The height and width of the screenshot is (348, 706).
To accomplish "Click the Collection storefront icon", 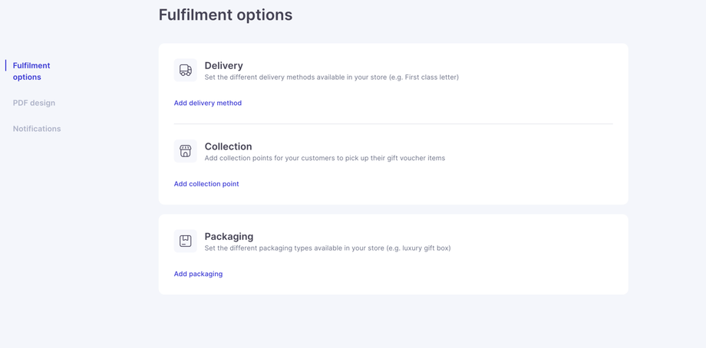I will 185,151.
